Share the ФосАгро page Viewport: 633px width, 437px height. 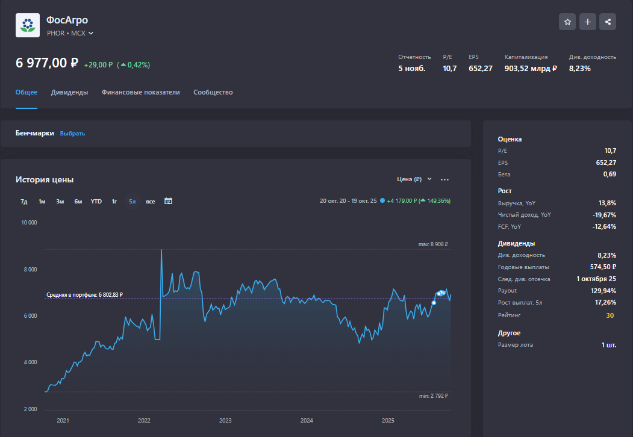click(608, 22)
